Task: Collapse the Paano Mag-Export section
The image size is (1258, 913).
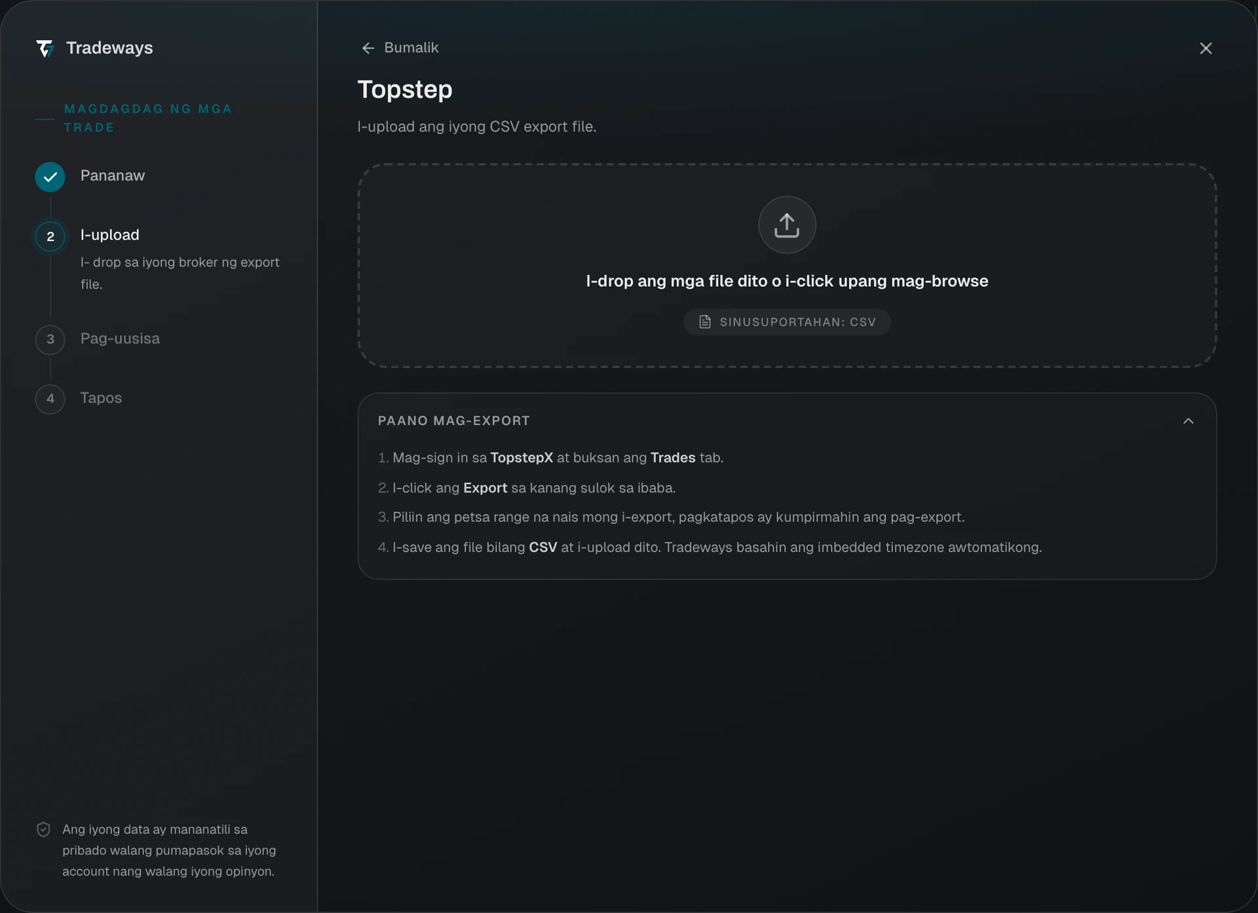Action: click(x=1189, y=421)
